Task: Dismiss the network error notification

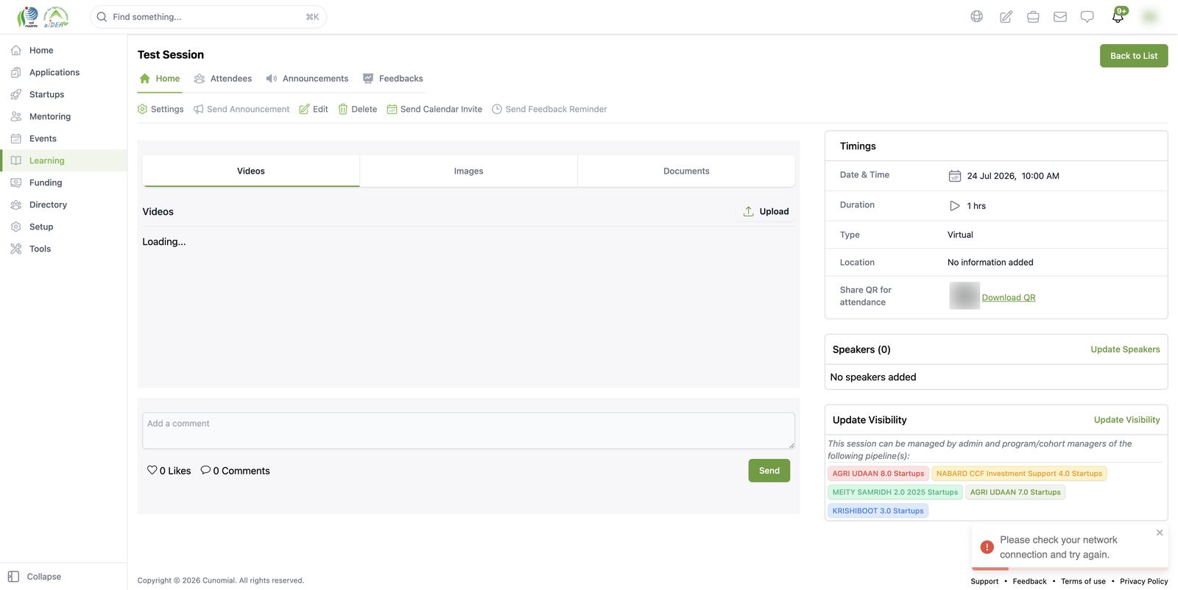Action: click(x=1160, y=533)
